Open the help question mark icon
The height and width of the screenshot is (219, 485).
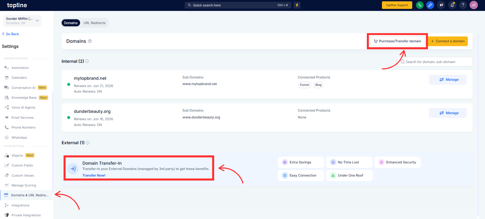[463, 5]
